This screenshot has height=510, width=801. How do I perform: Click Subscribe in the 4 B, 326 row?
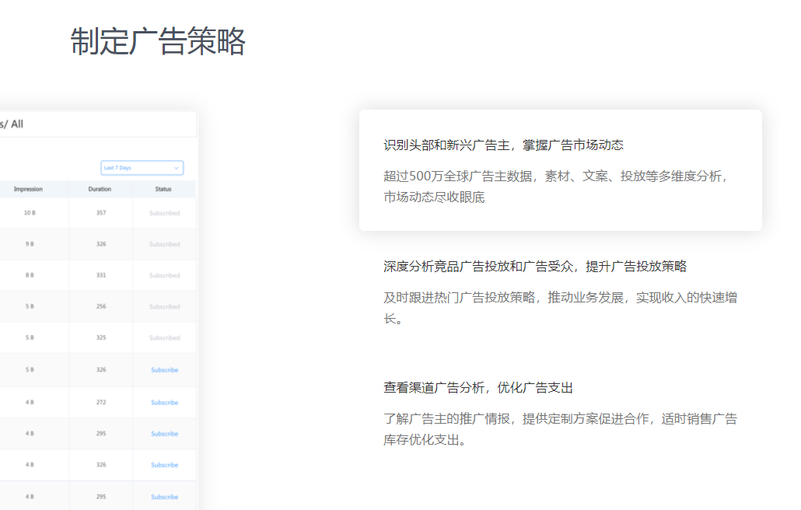click(x=164, y=465)
